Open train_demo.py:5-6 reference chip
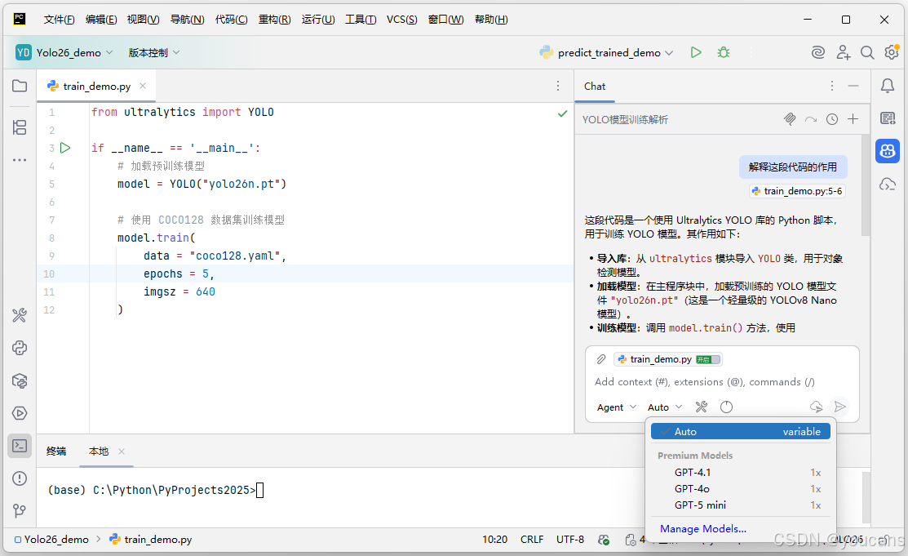This screenshot has height=556, width=908. click(797, 191)
